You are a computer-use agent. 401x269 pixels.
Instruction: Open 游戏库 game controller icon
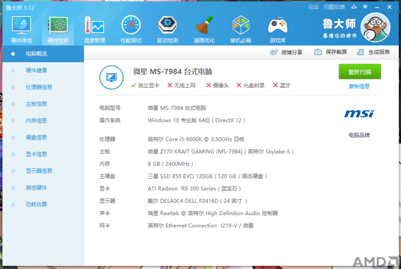click(277, 29)
